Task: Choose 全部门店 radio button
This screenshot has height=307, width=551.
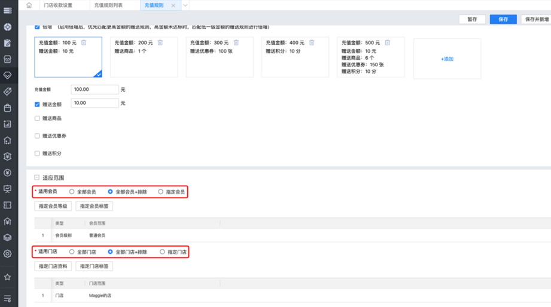Action: pos(72,252)
